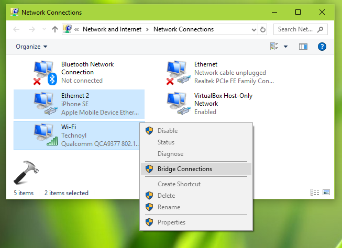Click the Ethernet 2 iPhone SE icon
Viewport: 342px width, 248px height.
(x=45, y=104)
